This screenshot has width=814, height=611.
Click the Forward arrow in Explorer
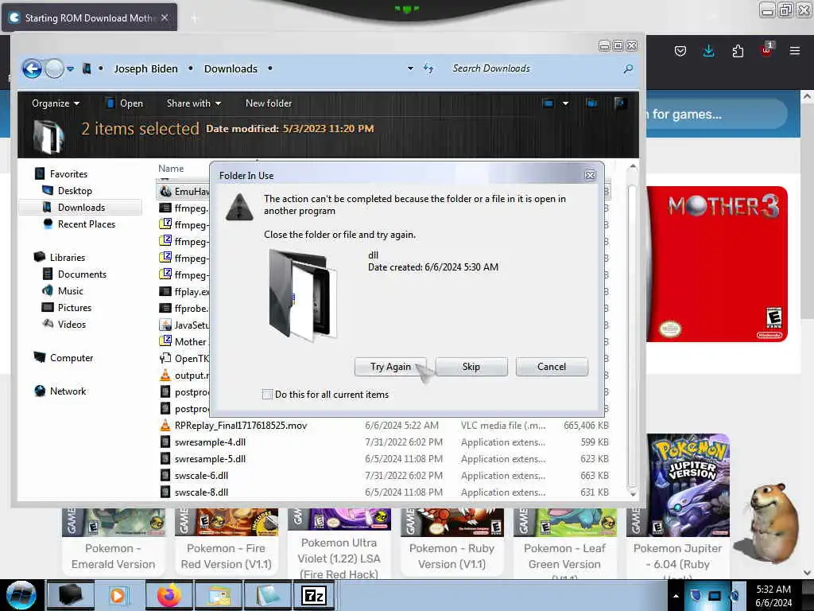coord(55,68)
